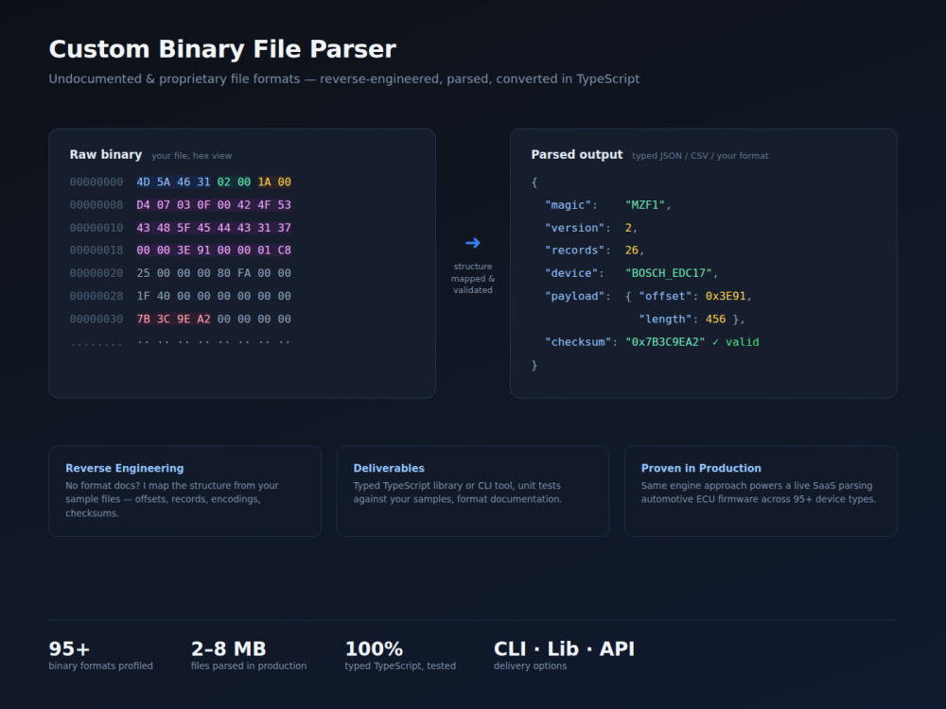The width and height of the screenshot is (946, 709).
Task: Click hex offset 00000028
Action: pyautogui.click(x=96, y=296)
